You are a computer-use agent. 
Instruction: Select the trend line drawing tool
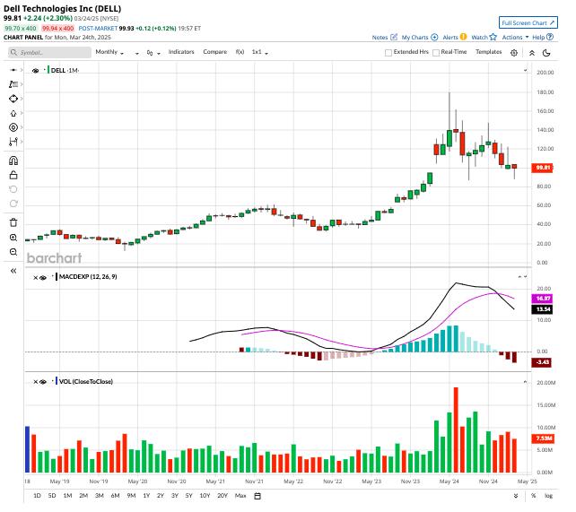click(x=13, y=84)
